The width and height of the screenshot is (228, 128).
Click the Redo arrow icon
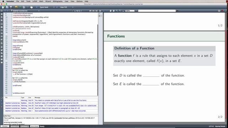coord(20,7)
